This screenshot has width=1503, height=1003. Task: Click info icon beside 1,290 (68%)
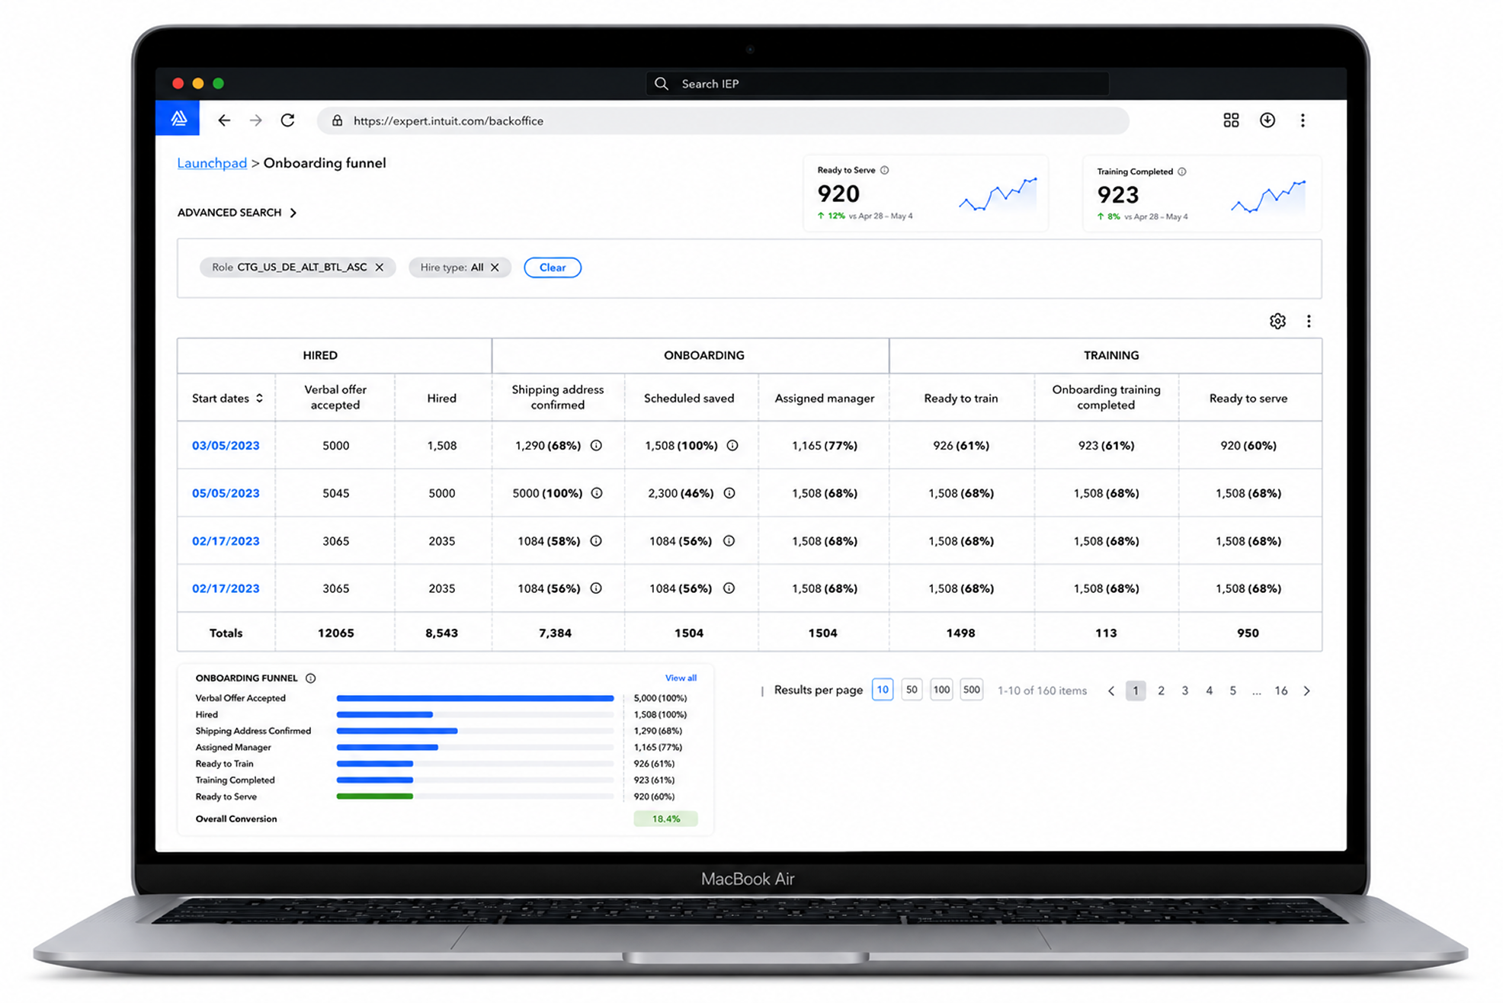[596, 445]
